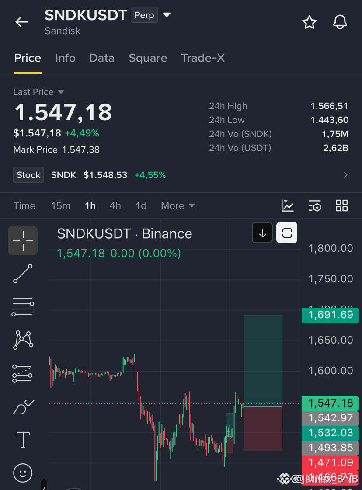Select the horizontal lines Fibonacci tool
The image size is (362, 490).
pos(23,306)
